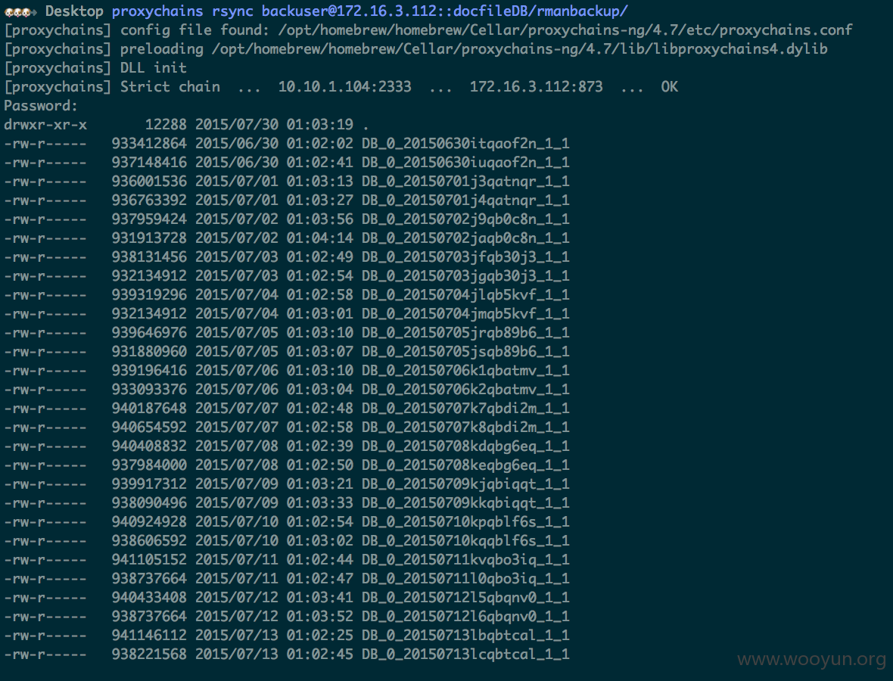Select the proxychains command word
Screen dimensions: 893x681
pyautogui.click(x=157, y=11)
